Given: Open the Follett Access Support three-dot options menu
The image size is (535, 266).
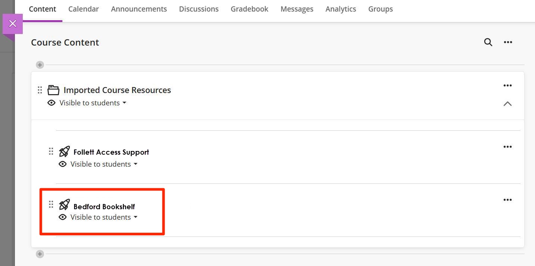Looking at the screenshot, I should (507, 147).
